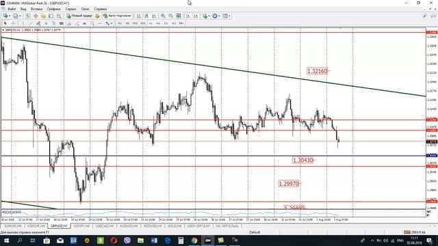Viewport: 438px width, 246px height.
Task: Switch to M15 timeframe
Action: [135, 23]
